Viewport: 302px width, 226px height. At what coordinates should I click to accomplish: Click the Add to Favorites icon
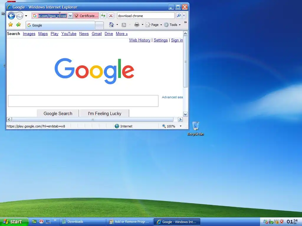tap(19, 25)
